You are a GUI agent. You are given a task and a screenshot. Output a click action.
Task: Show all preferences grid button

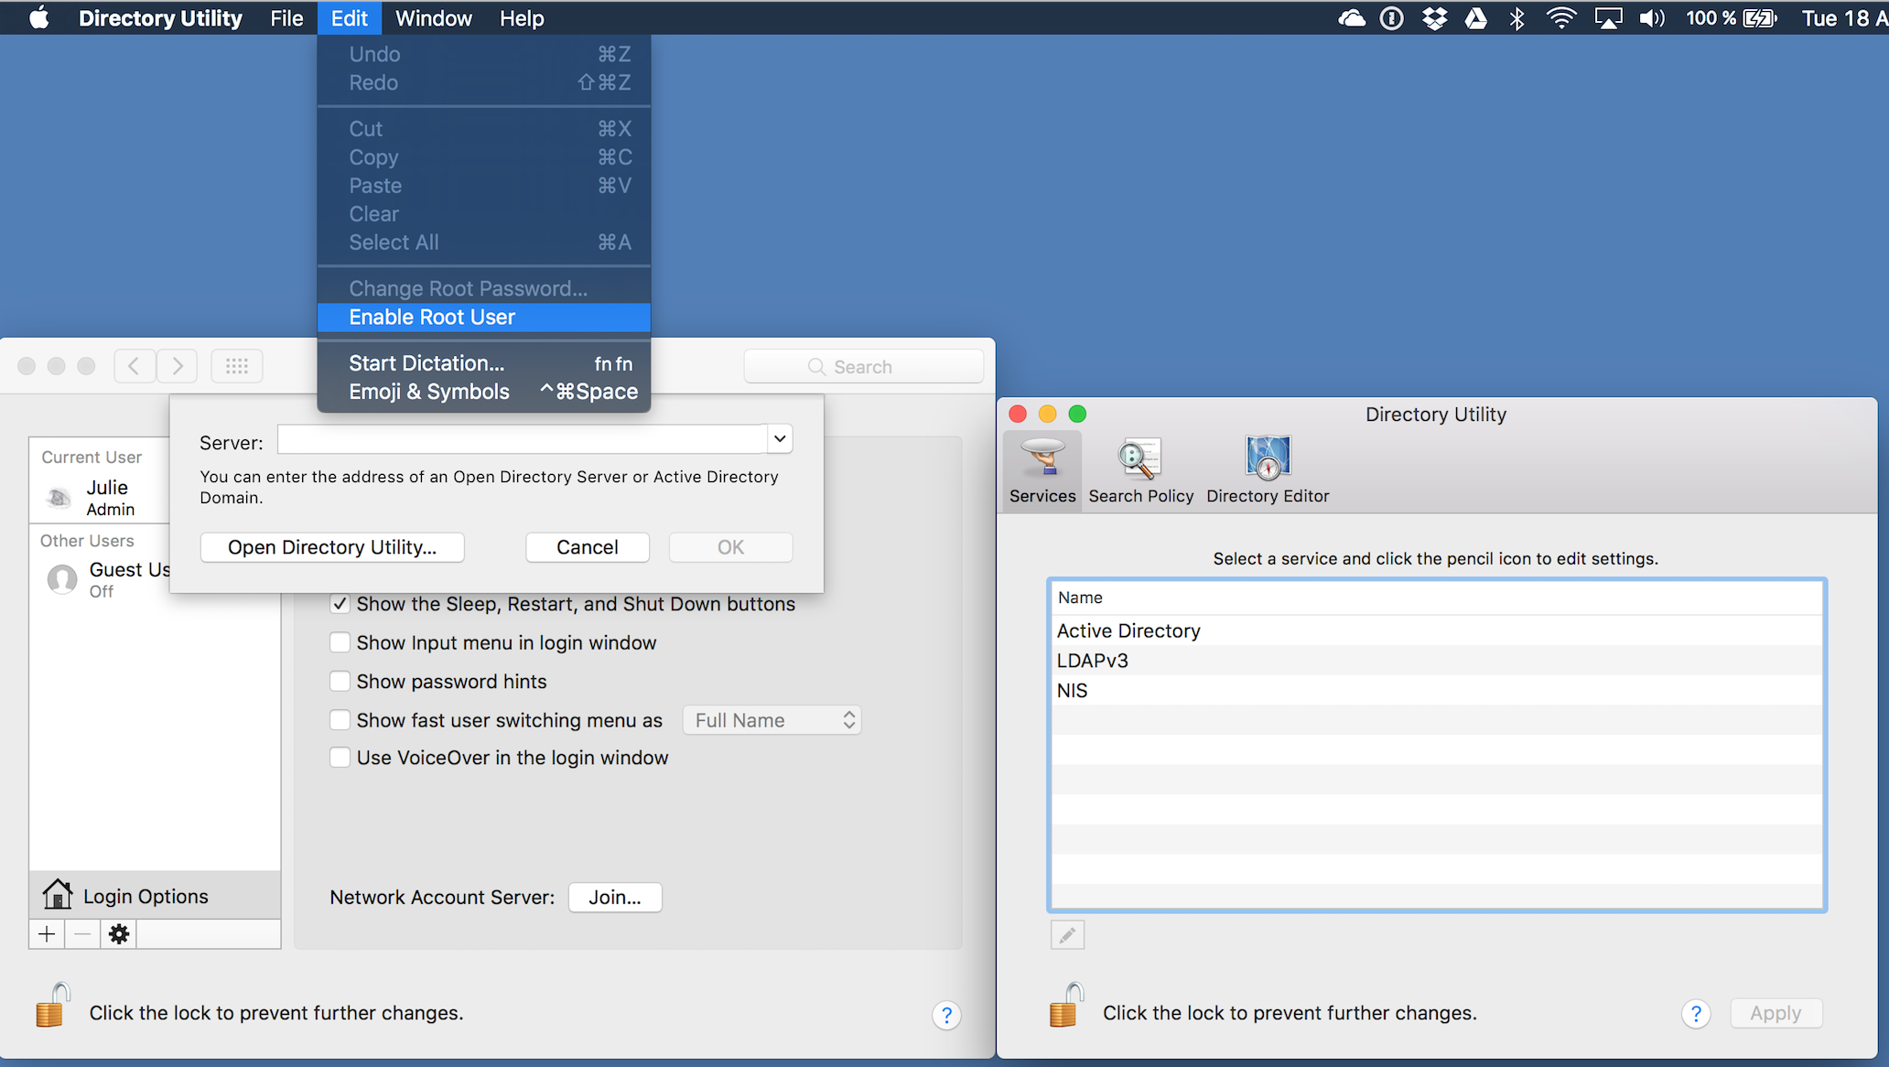tap(237, 366)
